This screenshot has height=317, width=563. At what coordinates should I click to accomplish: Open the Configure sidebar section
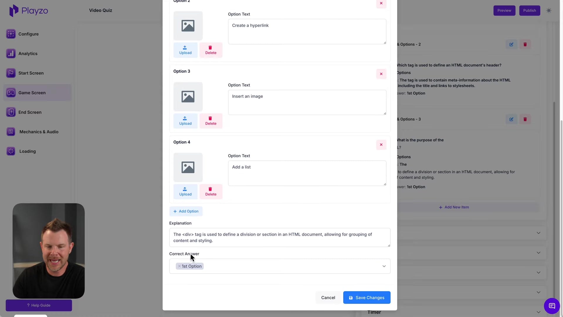point(37,34)
